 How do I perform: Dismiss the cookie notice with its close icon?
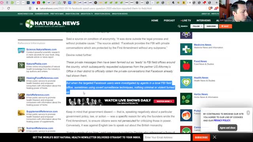[x=248, y=113]
